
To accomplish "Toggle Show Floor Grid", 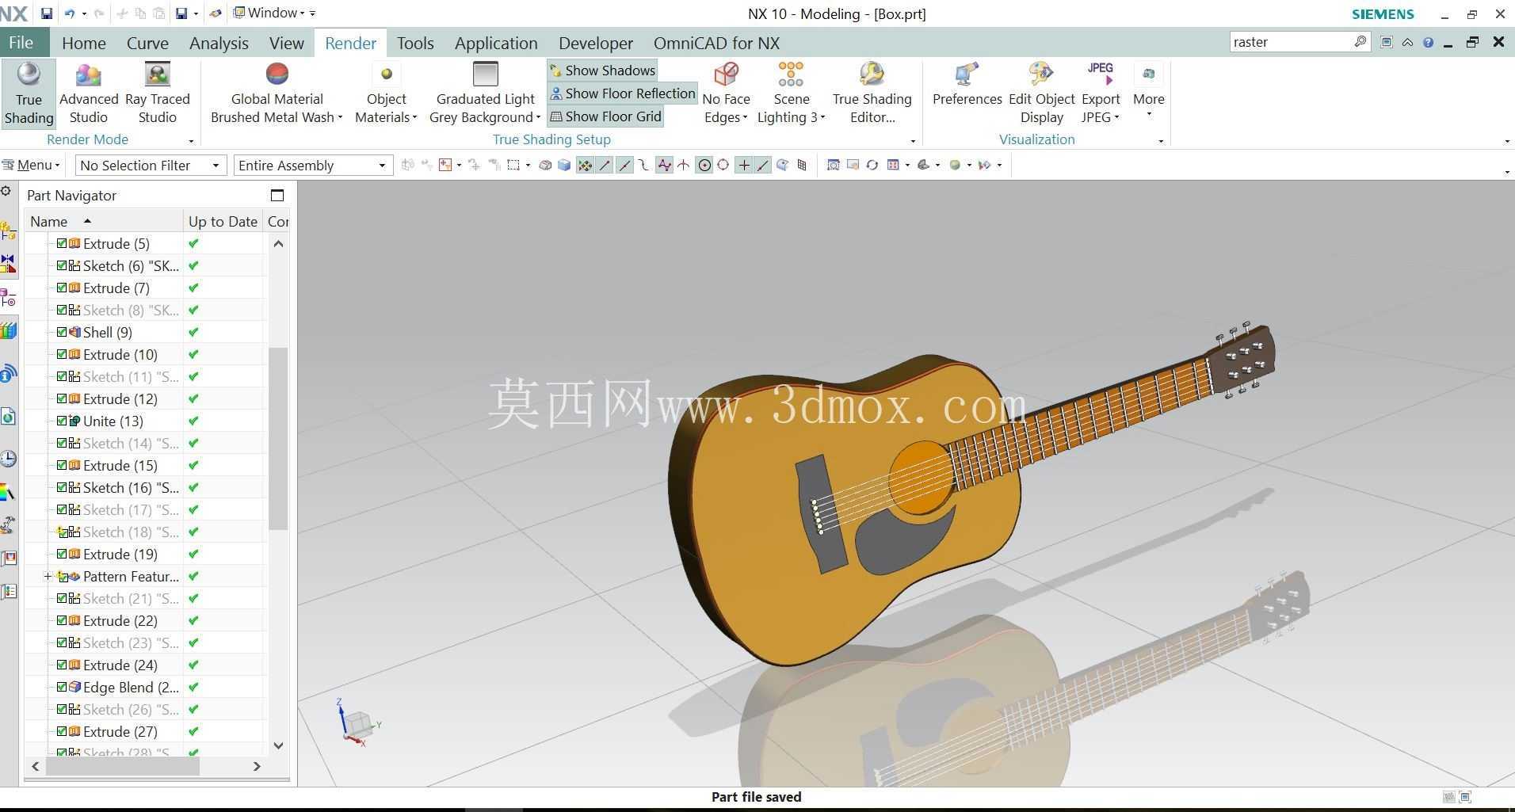I will 605,116.
